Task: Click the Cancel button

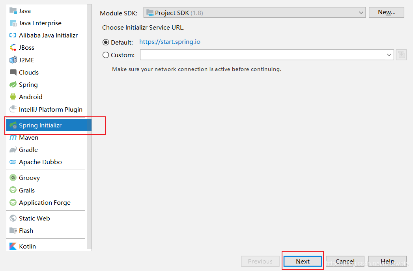Action: coord(345,261)
